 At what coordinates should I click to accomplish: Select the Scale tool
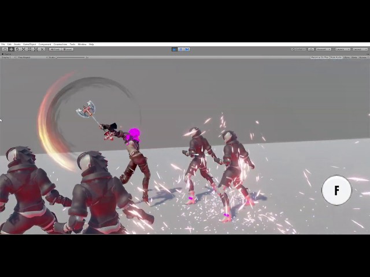click(x=23, y=49)
